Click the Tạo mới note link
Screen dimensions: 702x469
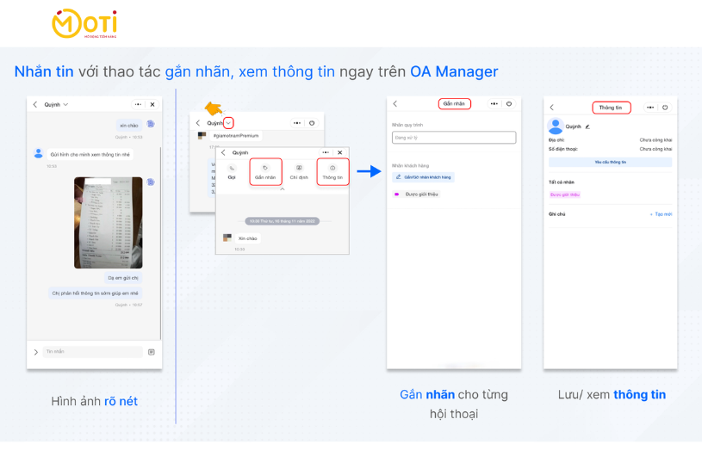(662, 213)
